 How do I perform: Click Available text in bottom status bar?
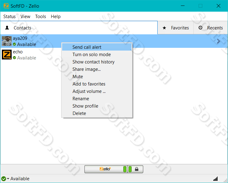pyautogui.click(x=20, y=179)
